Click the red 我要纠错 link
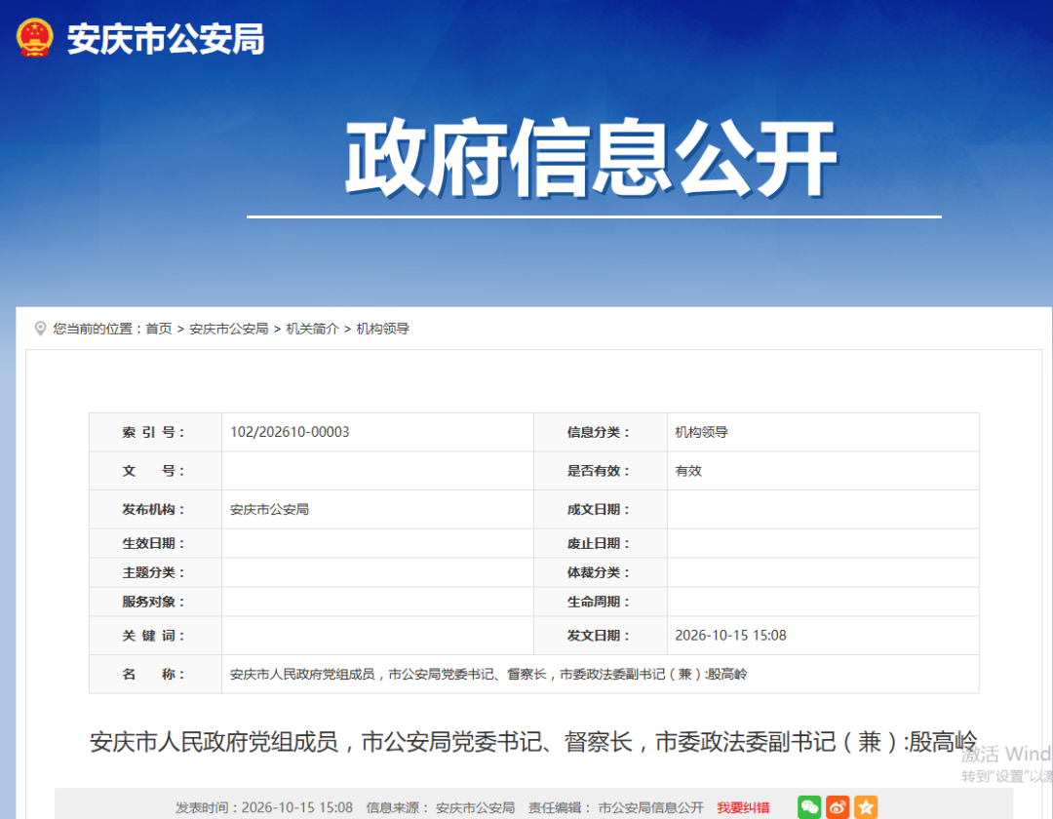Image resolution: width=1053 pixels, height=819 pixels. click(x=743, y=807)
